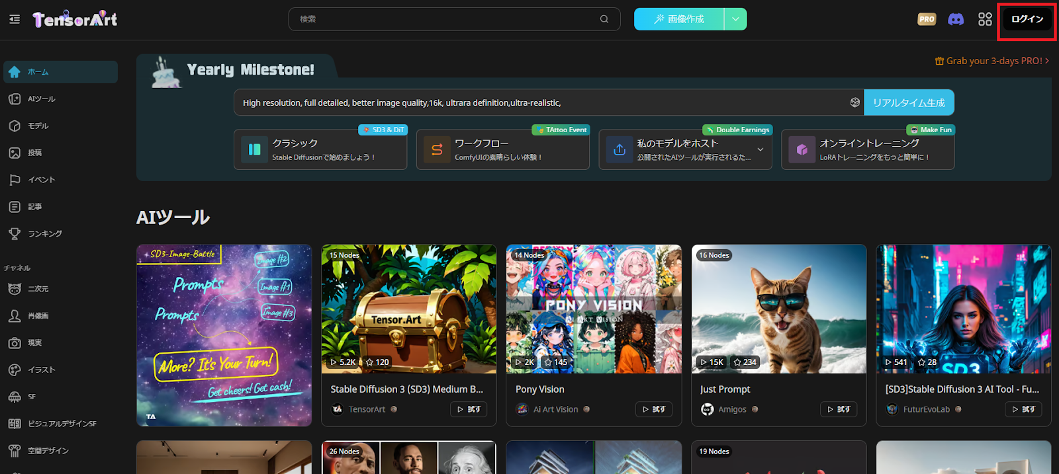1059x474 pixels.
Task: Click the リアルタイム生成 button
Action: click(909, 102)
